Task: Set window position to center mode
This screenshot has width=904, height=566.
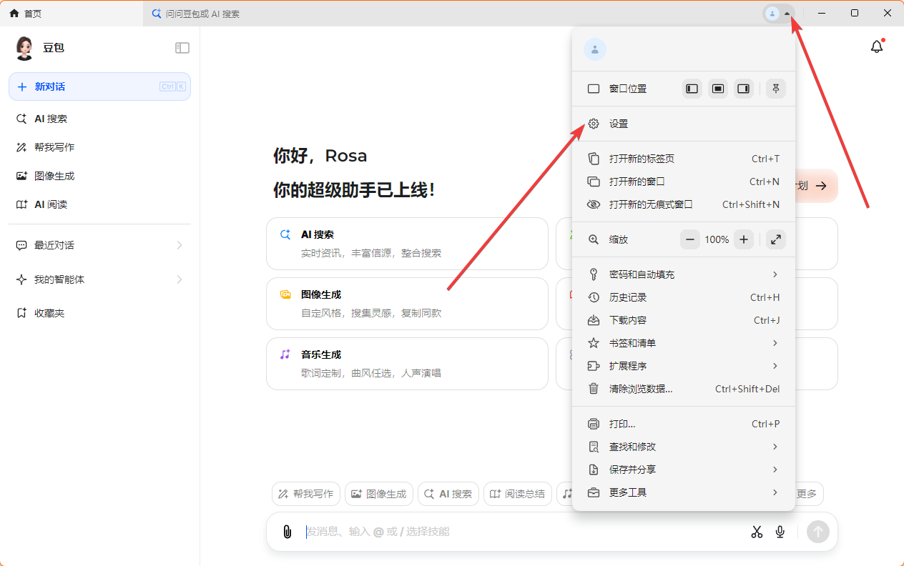Action: tap(718, 89)
